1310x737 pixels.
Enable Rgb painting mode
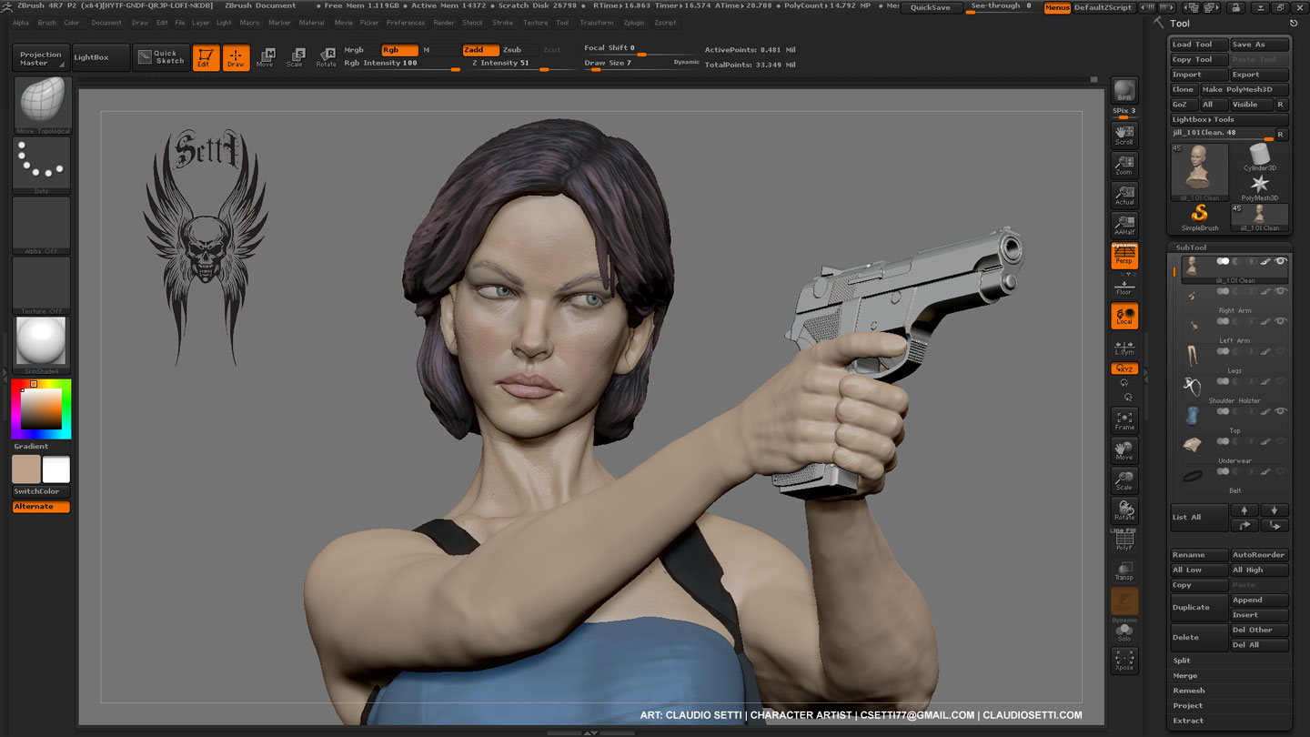pyautogui.click(x=399, y=50)
